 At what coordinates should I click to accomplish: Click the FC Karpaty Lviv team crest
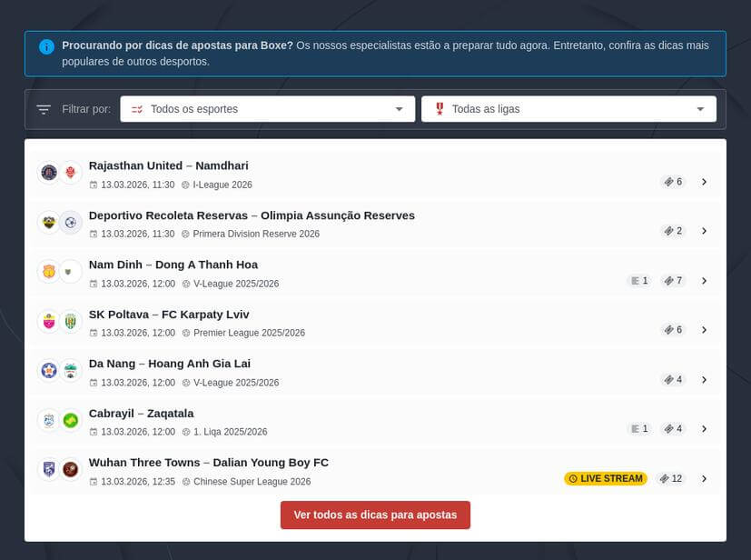click(71, 321)
